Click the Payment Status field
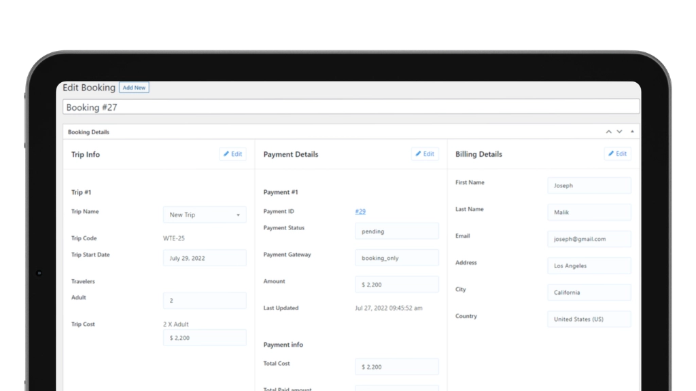 (396, 231)
